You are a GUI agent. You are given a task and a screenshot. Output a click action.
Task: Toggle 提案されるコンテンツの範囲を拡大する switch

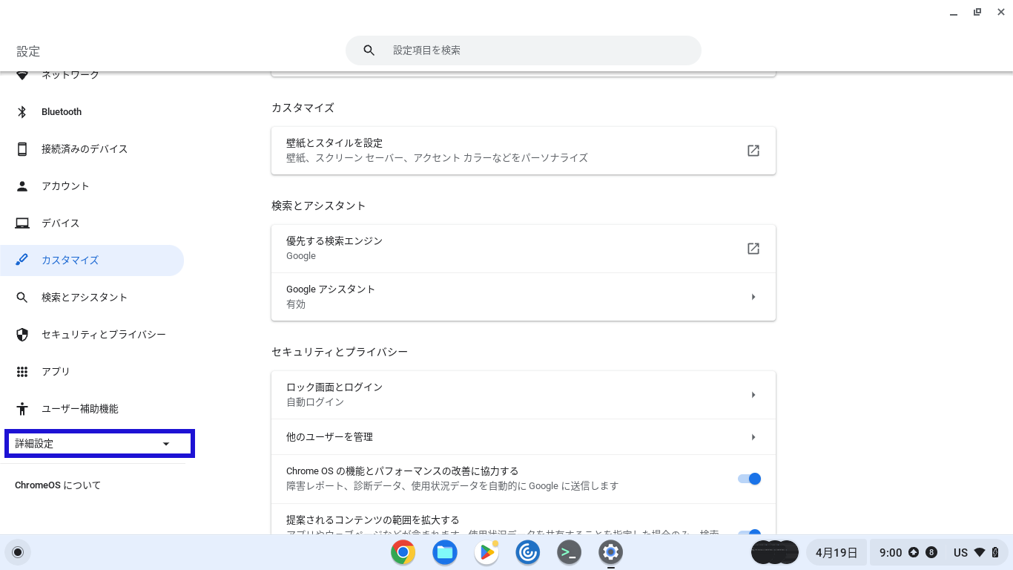(x=749, y=531)
